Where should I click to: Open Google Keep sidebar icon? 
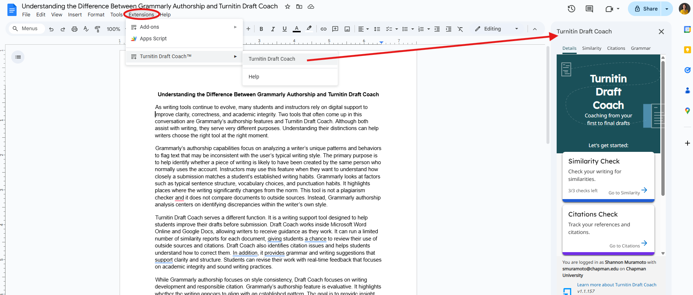(687, 50)
